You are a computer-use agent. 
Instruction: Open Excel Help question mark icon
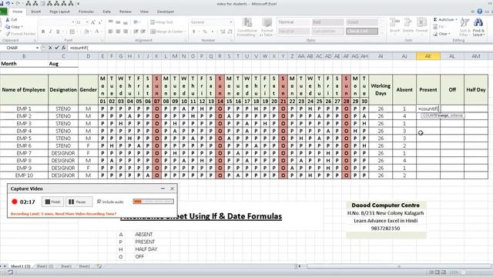(479, 12)
